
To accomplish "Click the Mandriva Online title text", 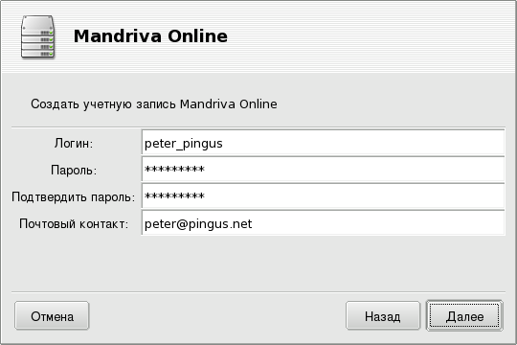I will coord(150,36).
